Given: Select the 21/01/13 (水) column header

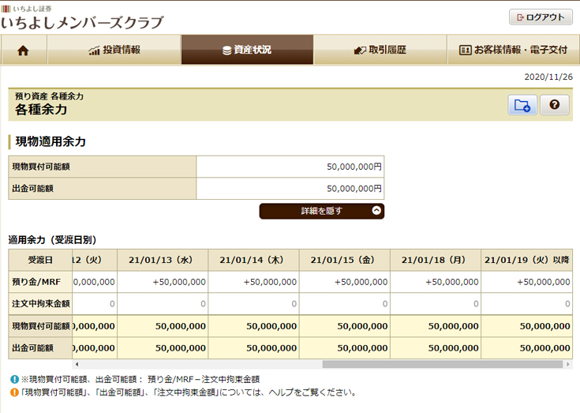Looking at the screenshot, I should tap(163, 260).
